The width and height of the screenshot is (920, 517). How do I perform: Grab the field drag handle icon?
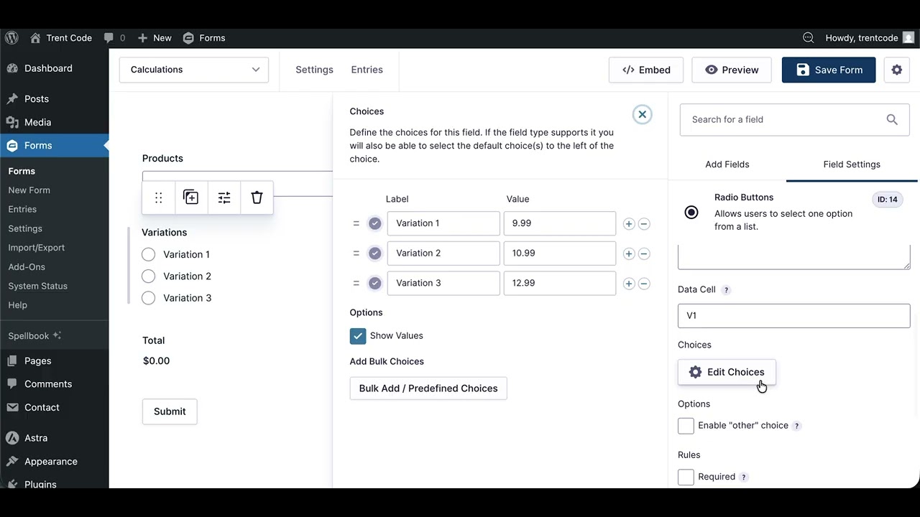pos(159,197)
